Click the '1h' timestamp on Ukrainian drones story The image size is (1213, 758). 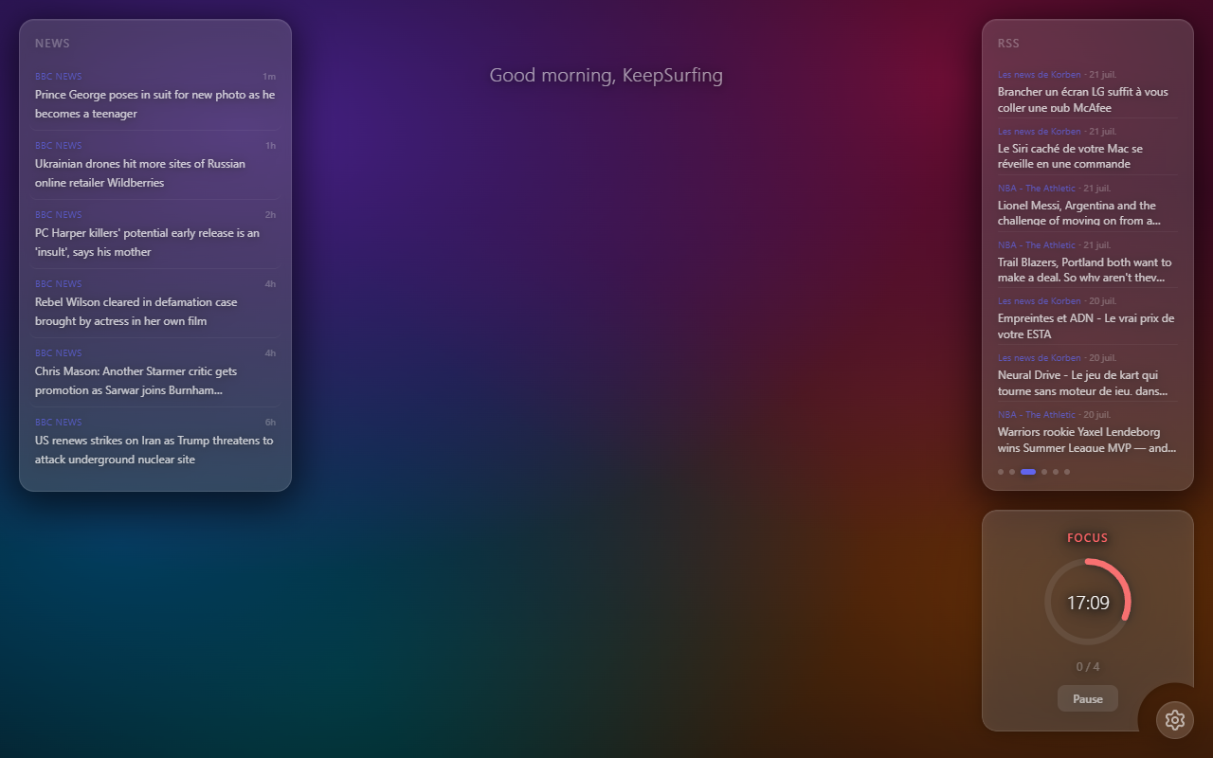[x=270, y=146]
